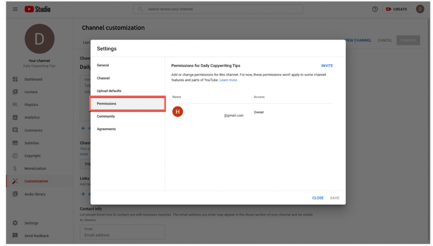The image size is (433, 246).
Task: Click the Access column header
Action: [259, 97]
